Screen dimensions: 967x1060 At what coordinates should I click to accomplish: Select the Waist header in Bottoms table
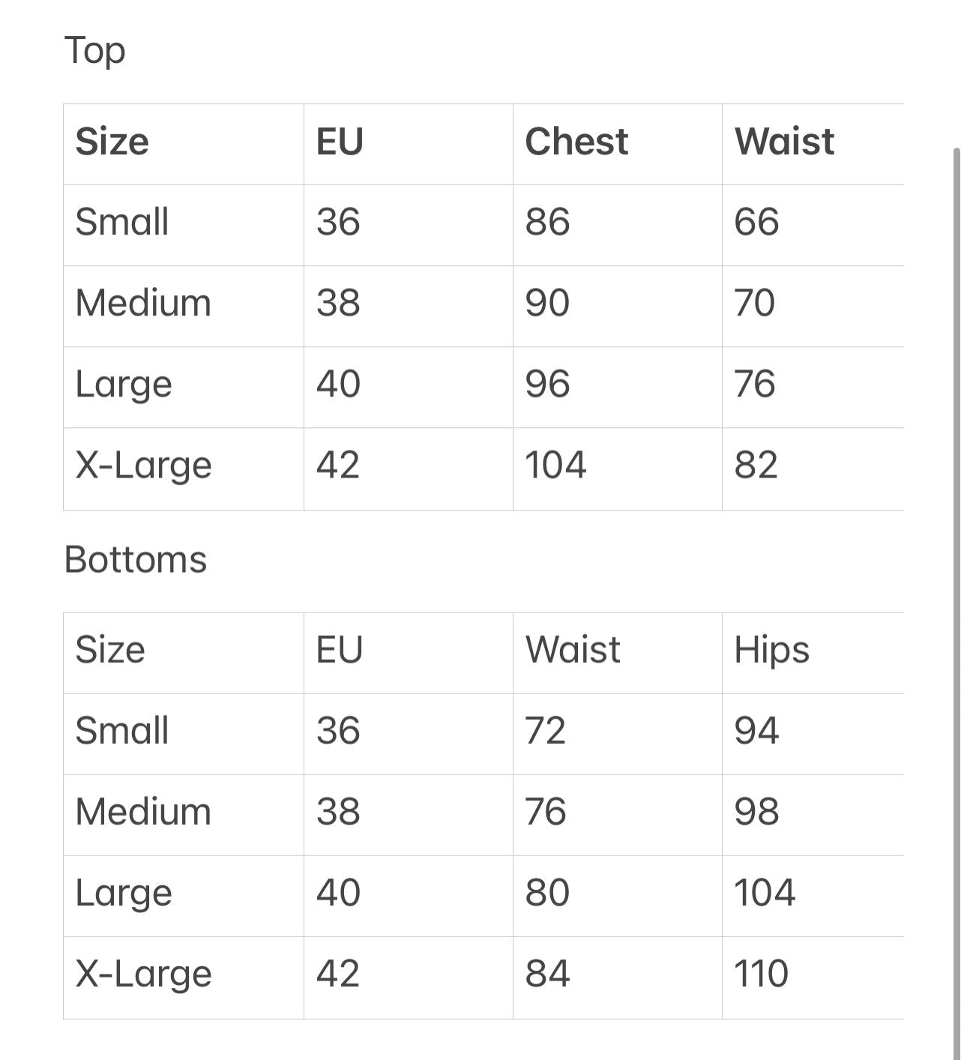point(573,649)
